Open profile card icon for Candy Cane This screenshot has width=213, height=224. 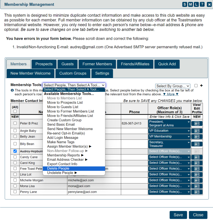(x=197, y=157)
